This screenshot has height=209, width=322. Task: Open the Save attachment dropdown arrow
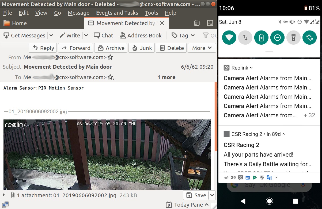(x=212, y=195)
